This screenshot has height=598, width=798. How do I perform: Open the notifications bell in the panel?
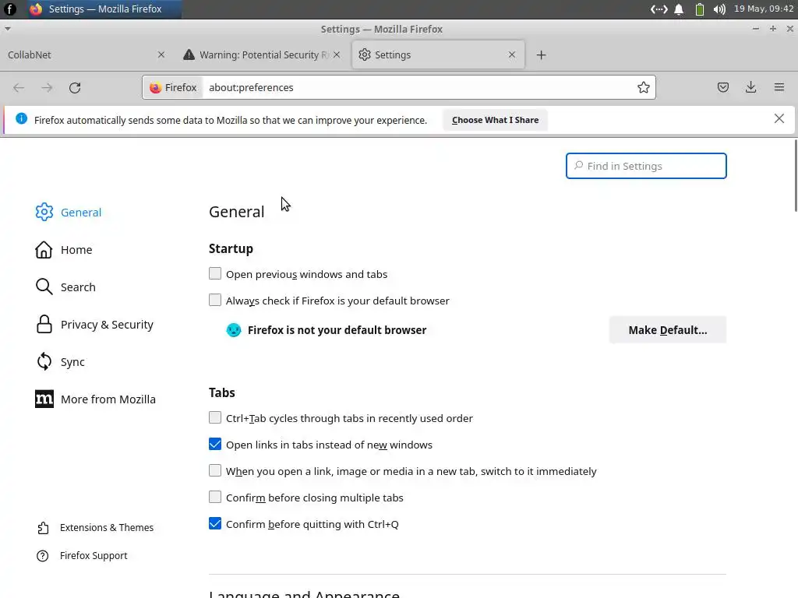(x=679, y=9)
